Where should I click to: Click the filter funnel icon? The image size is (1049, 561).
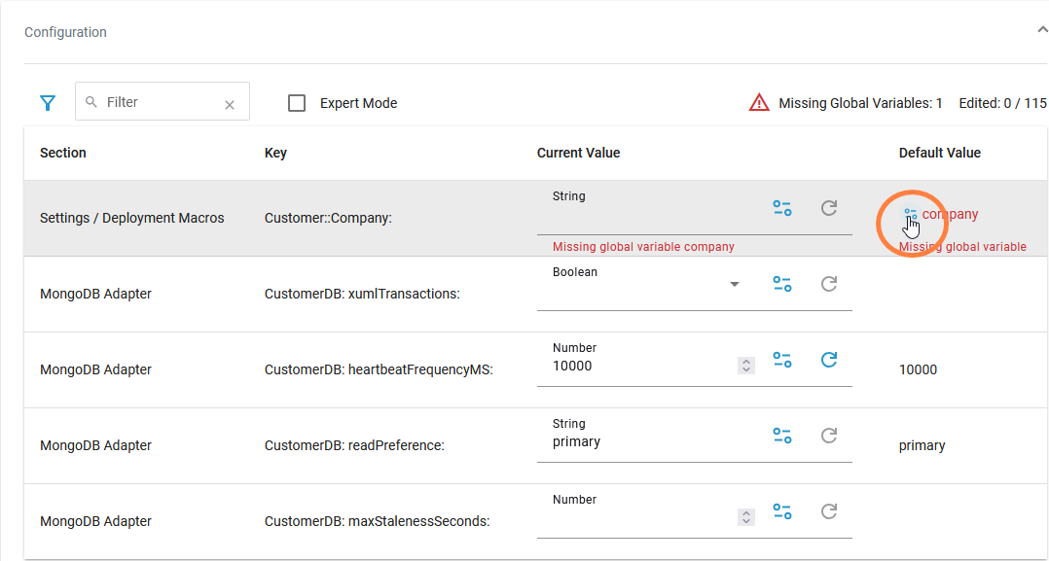(x=47, y=102)
